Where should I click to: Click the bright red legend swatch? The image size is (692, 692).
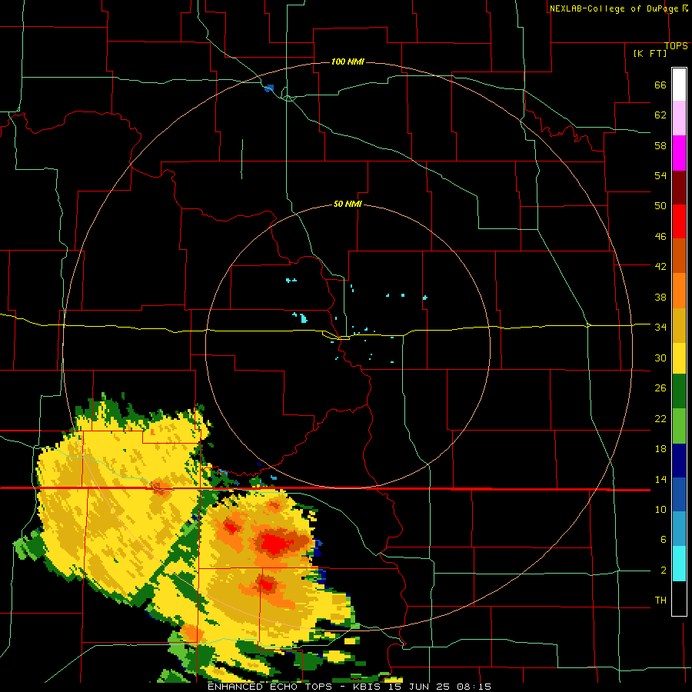(x=679, y=221)
